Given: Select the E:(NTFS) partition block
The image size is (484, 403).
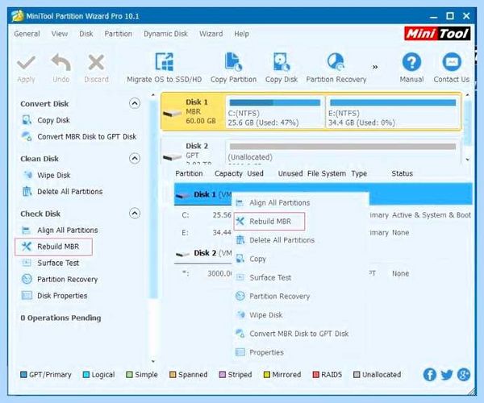Looking at the screenshot, I should pos(393,111).
